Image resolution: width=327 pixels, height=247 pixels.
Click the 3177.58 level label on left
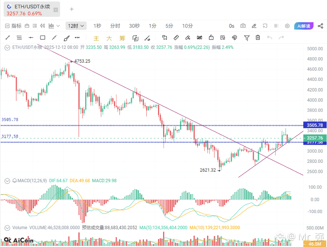click(10, 137)
